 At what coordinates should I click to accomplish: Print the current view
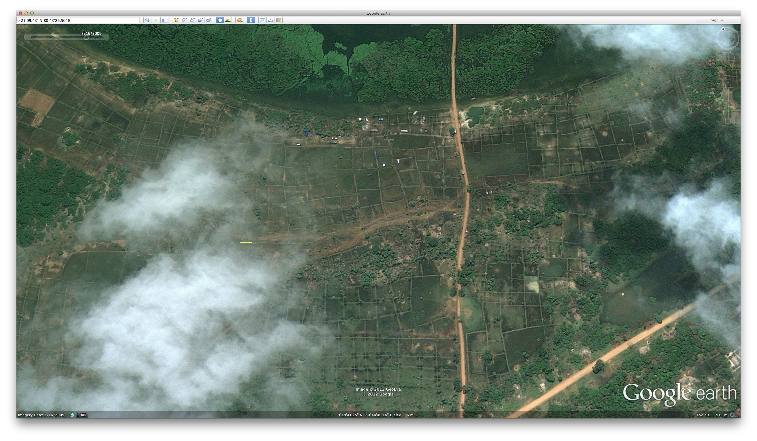tap(271, 20)
